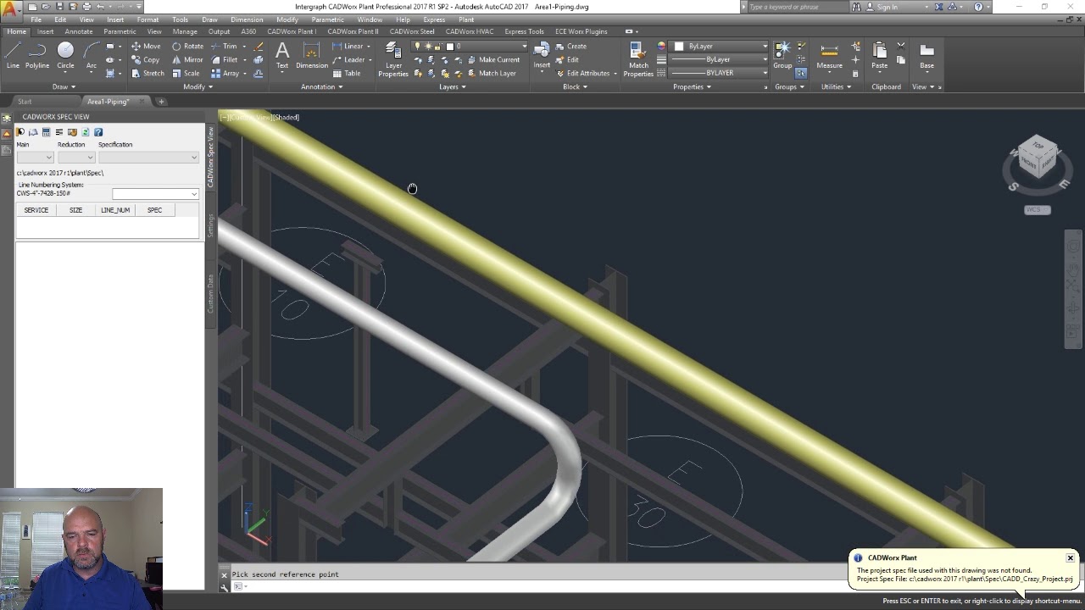Click the Create block button
This screenshot has width=1085, height=610.
(571, 47)
